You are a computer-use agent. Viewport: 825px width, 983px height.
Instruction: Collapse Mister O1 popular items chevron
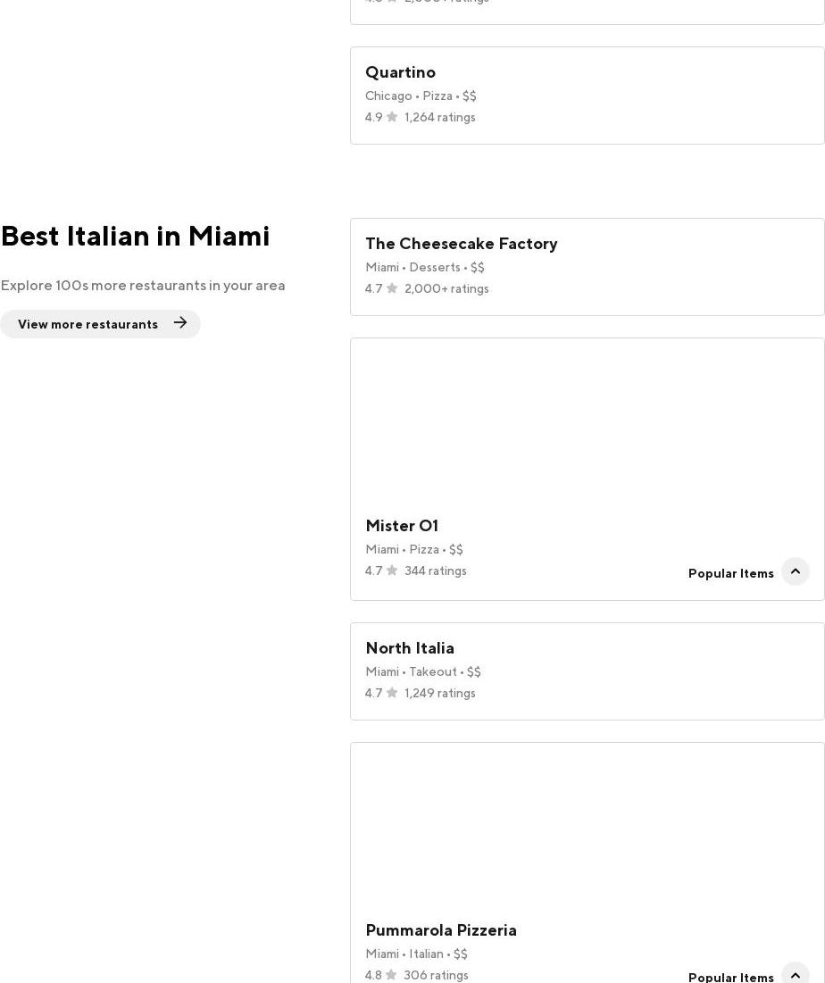tap(795, 571)
